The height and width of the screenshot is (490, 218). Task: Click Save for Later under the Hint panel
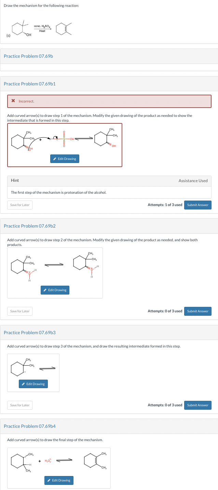tap(19, 205)
